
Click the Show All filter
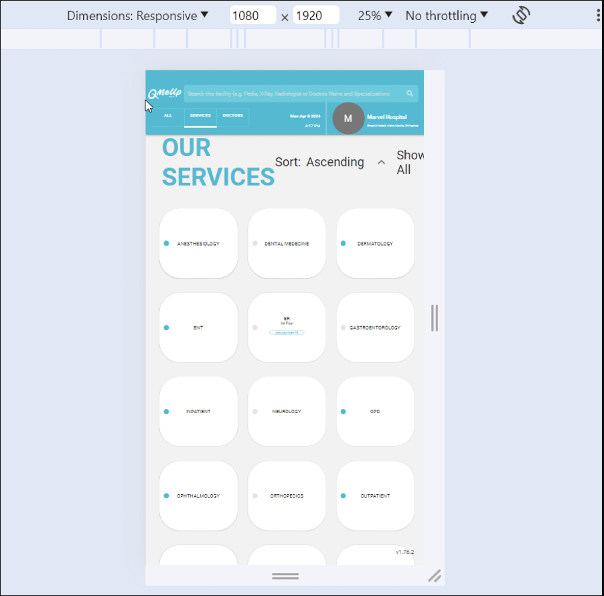pos(409,162)
